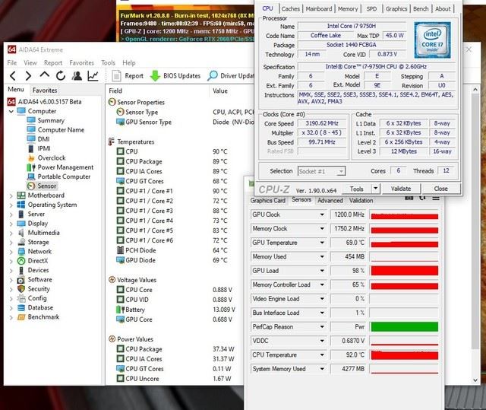The image size is (486, 410).
Task: Select the Battery voltage row
Action: 175,310
